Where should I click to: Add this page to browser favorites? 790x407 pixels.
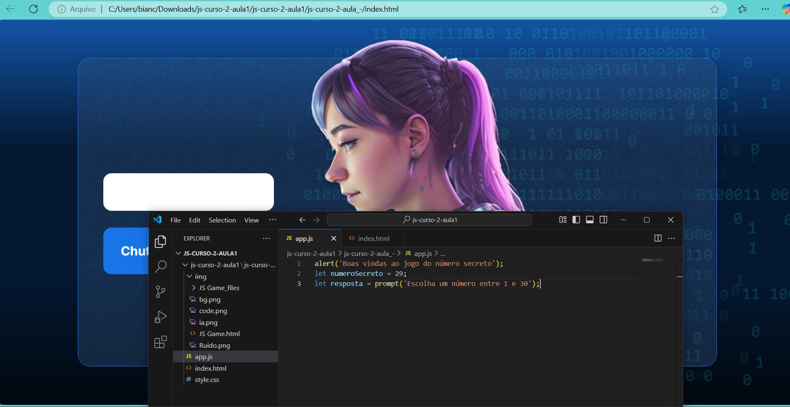[715, 9]
